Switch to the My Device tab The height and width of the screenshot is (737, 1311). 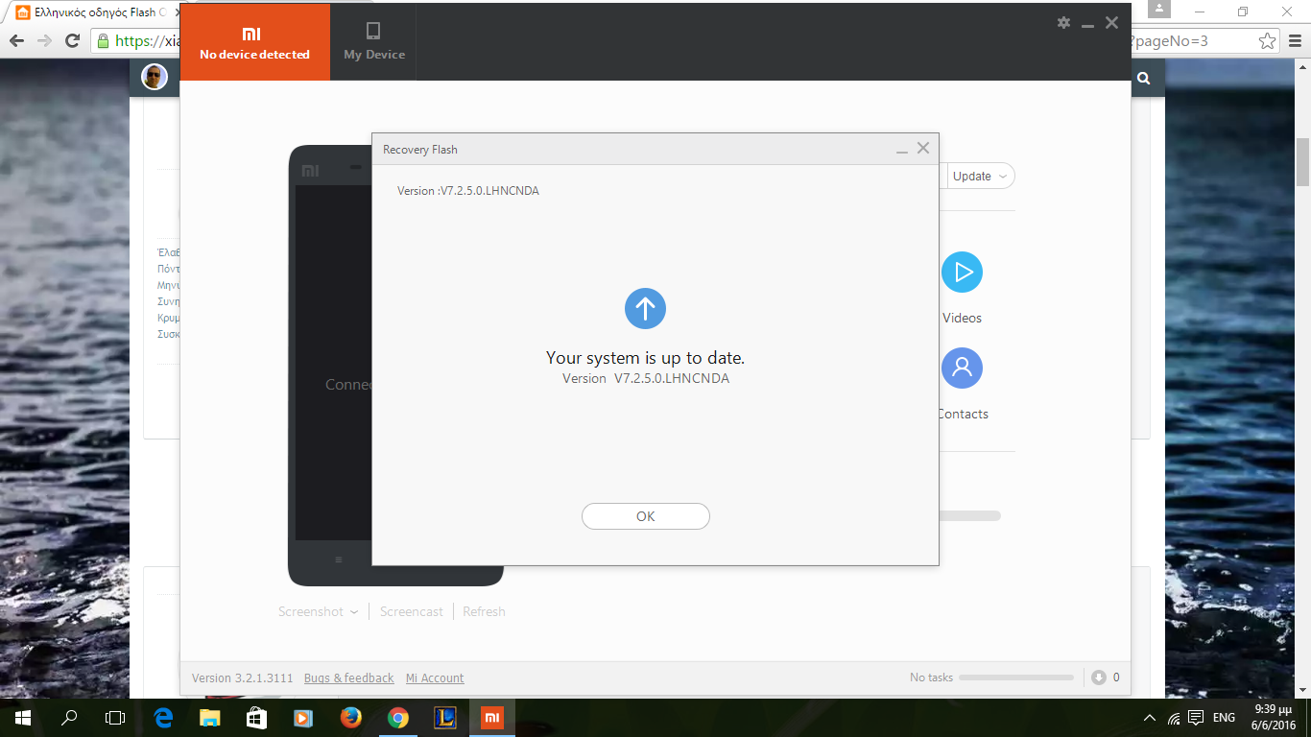click(374, 41)
